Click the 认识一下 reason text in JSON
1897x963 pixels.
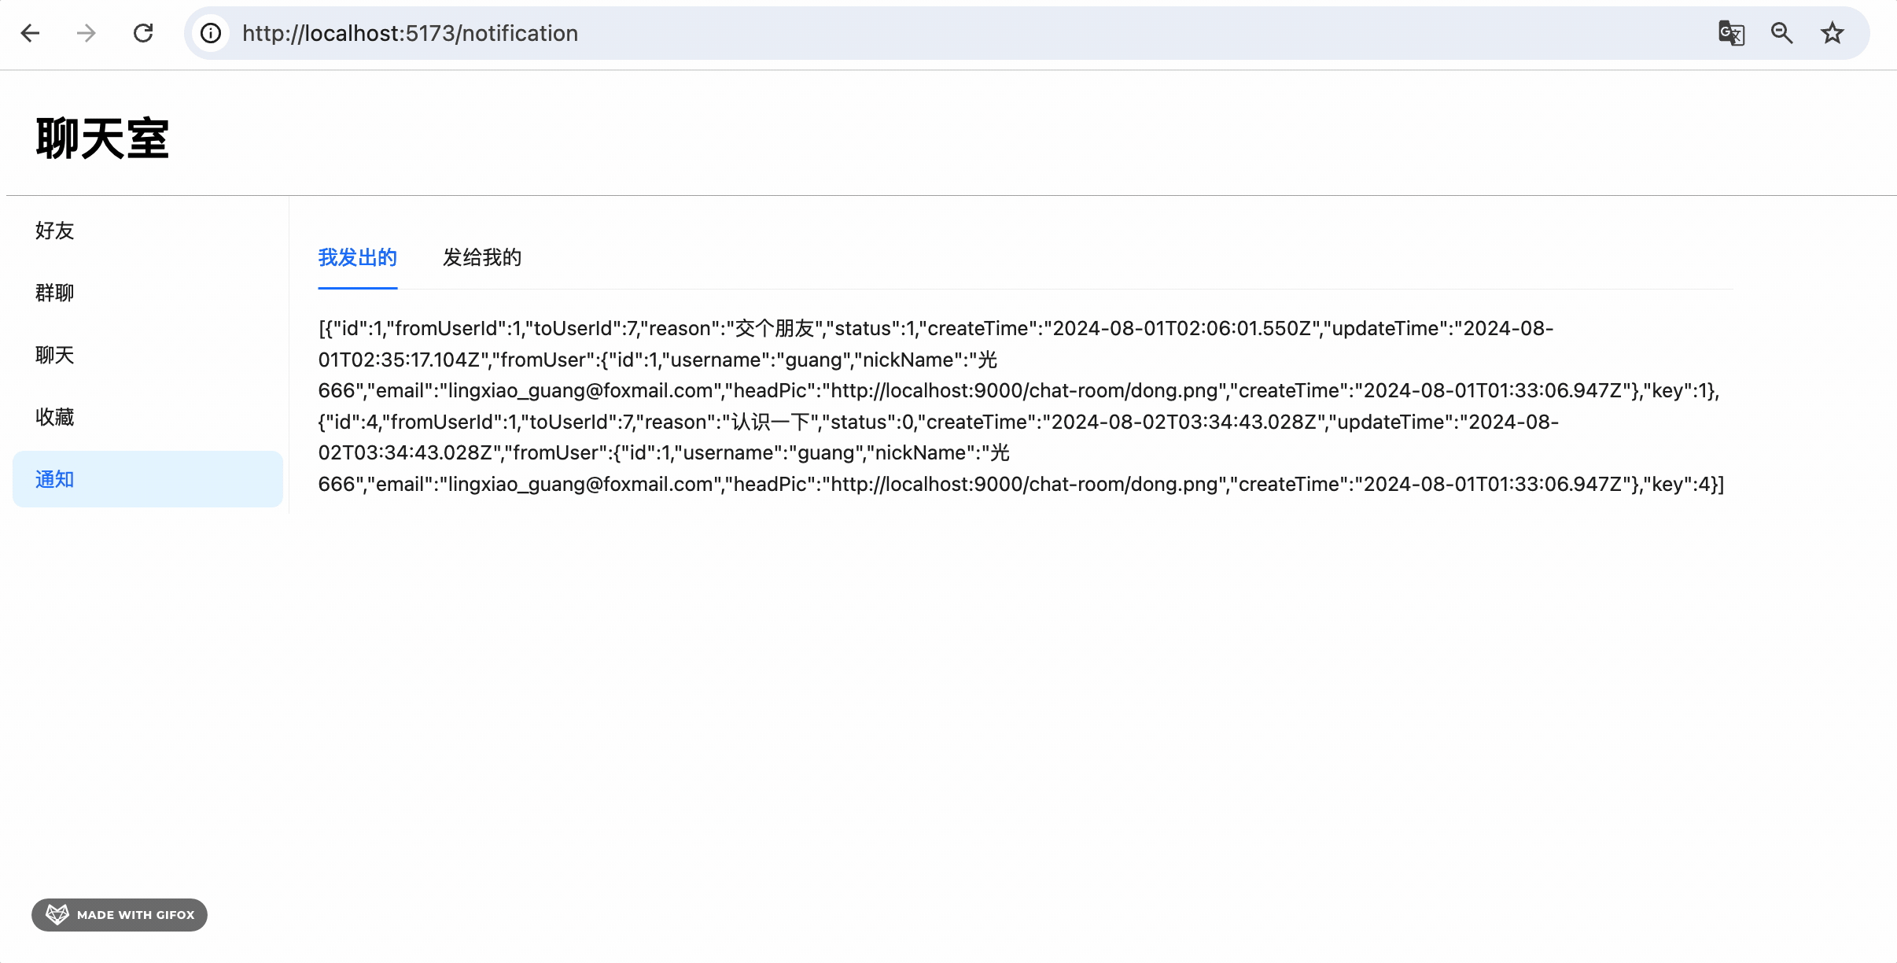771,422
